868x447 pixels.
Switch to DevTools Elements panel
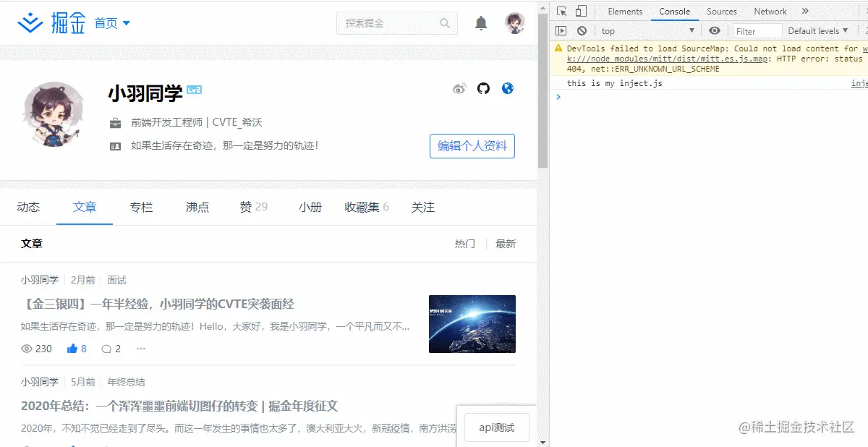[625, 12]
